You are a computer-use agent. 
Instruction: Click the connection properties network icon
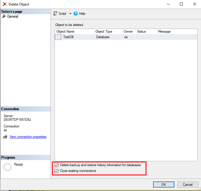(5, 137)
